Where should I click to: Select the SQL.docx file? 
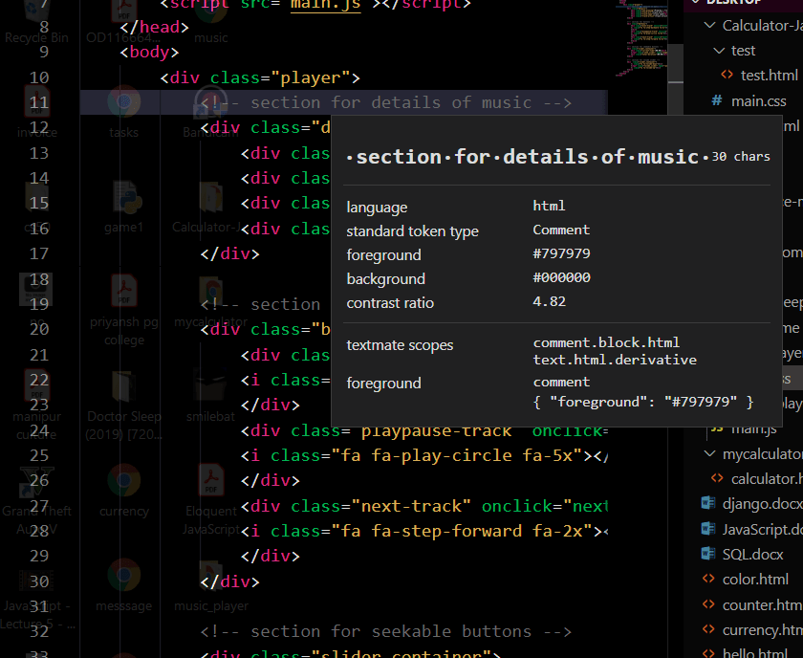[x=749, y=553]
